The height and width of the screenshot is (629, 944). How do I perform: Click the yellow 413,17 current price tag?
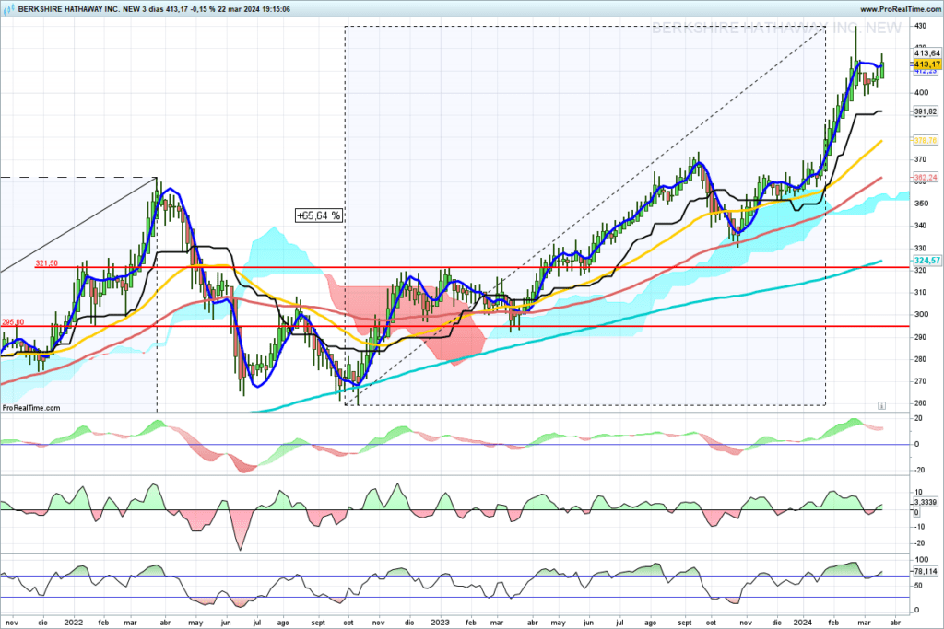click(926, 64)
